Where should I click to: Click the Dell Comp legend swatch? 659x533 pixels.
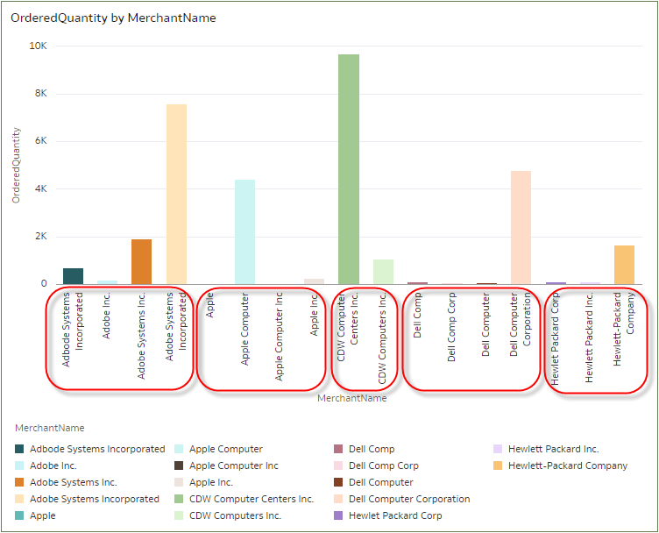coord(338,449)
